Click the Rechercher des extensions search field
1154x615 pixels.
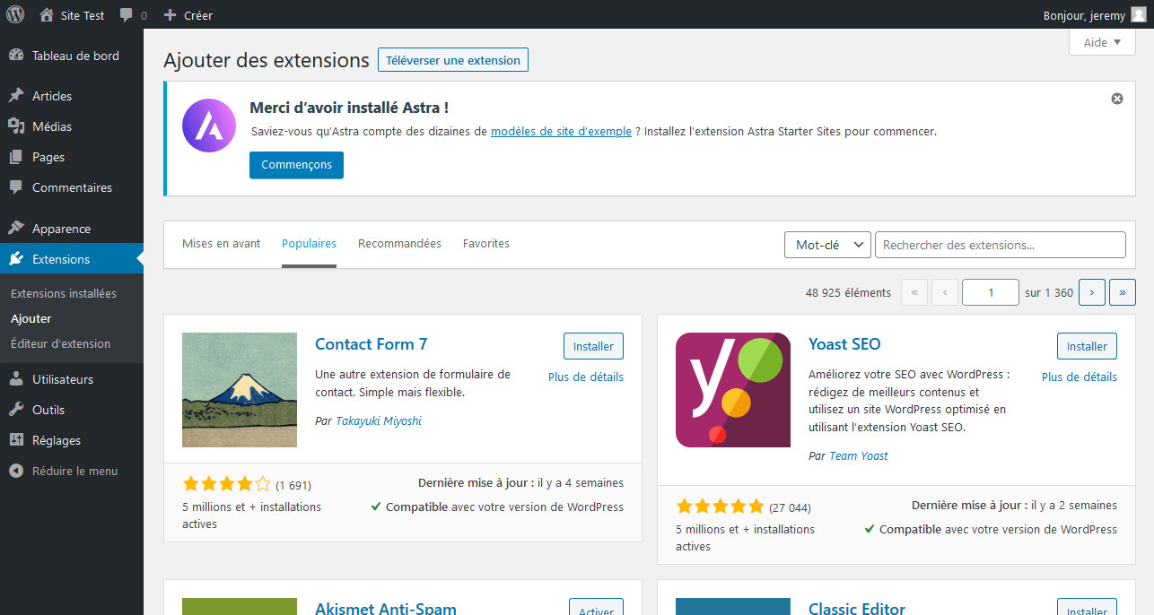click(x=1000, y=245)
